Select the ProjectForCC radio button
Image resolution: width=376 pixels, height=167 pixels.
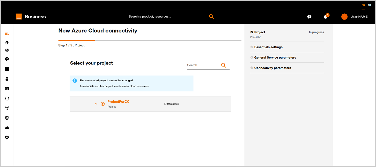coord(103,104)
